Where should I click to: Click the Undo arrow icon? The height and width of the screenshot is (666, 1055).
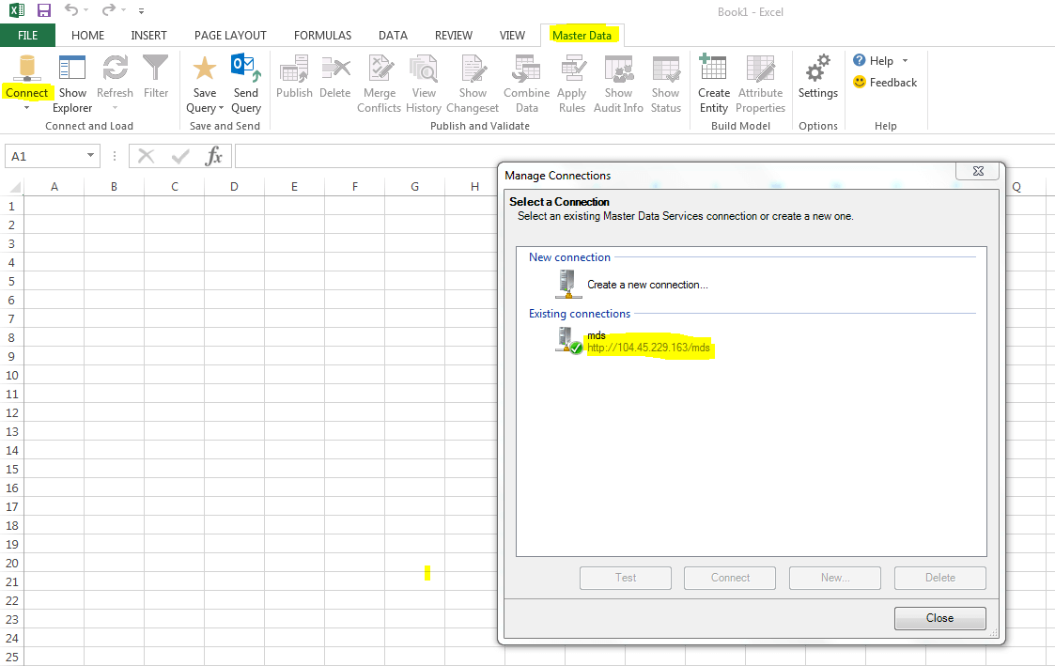[70, 10]
